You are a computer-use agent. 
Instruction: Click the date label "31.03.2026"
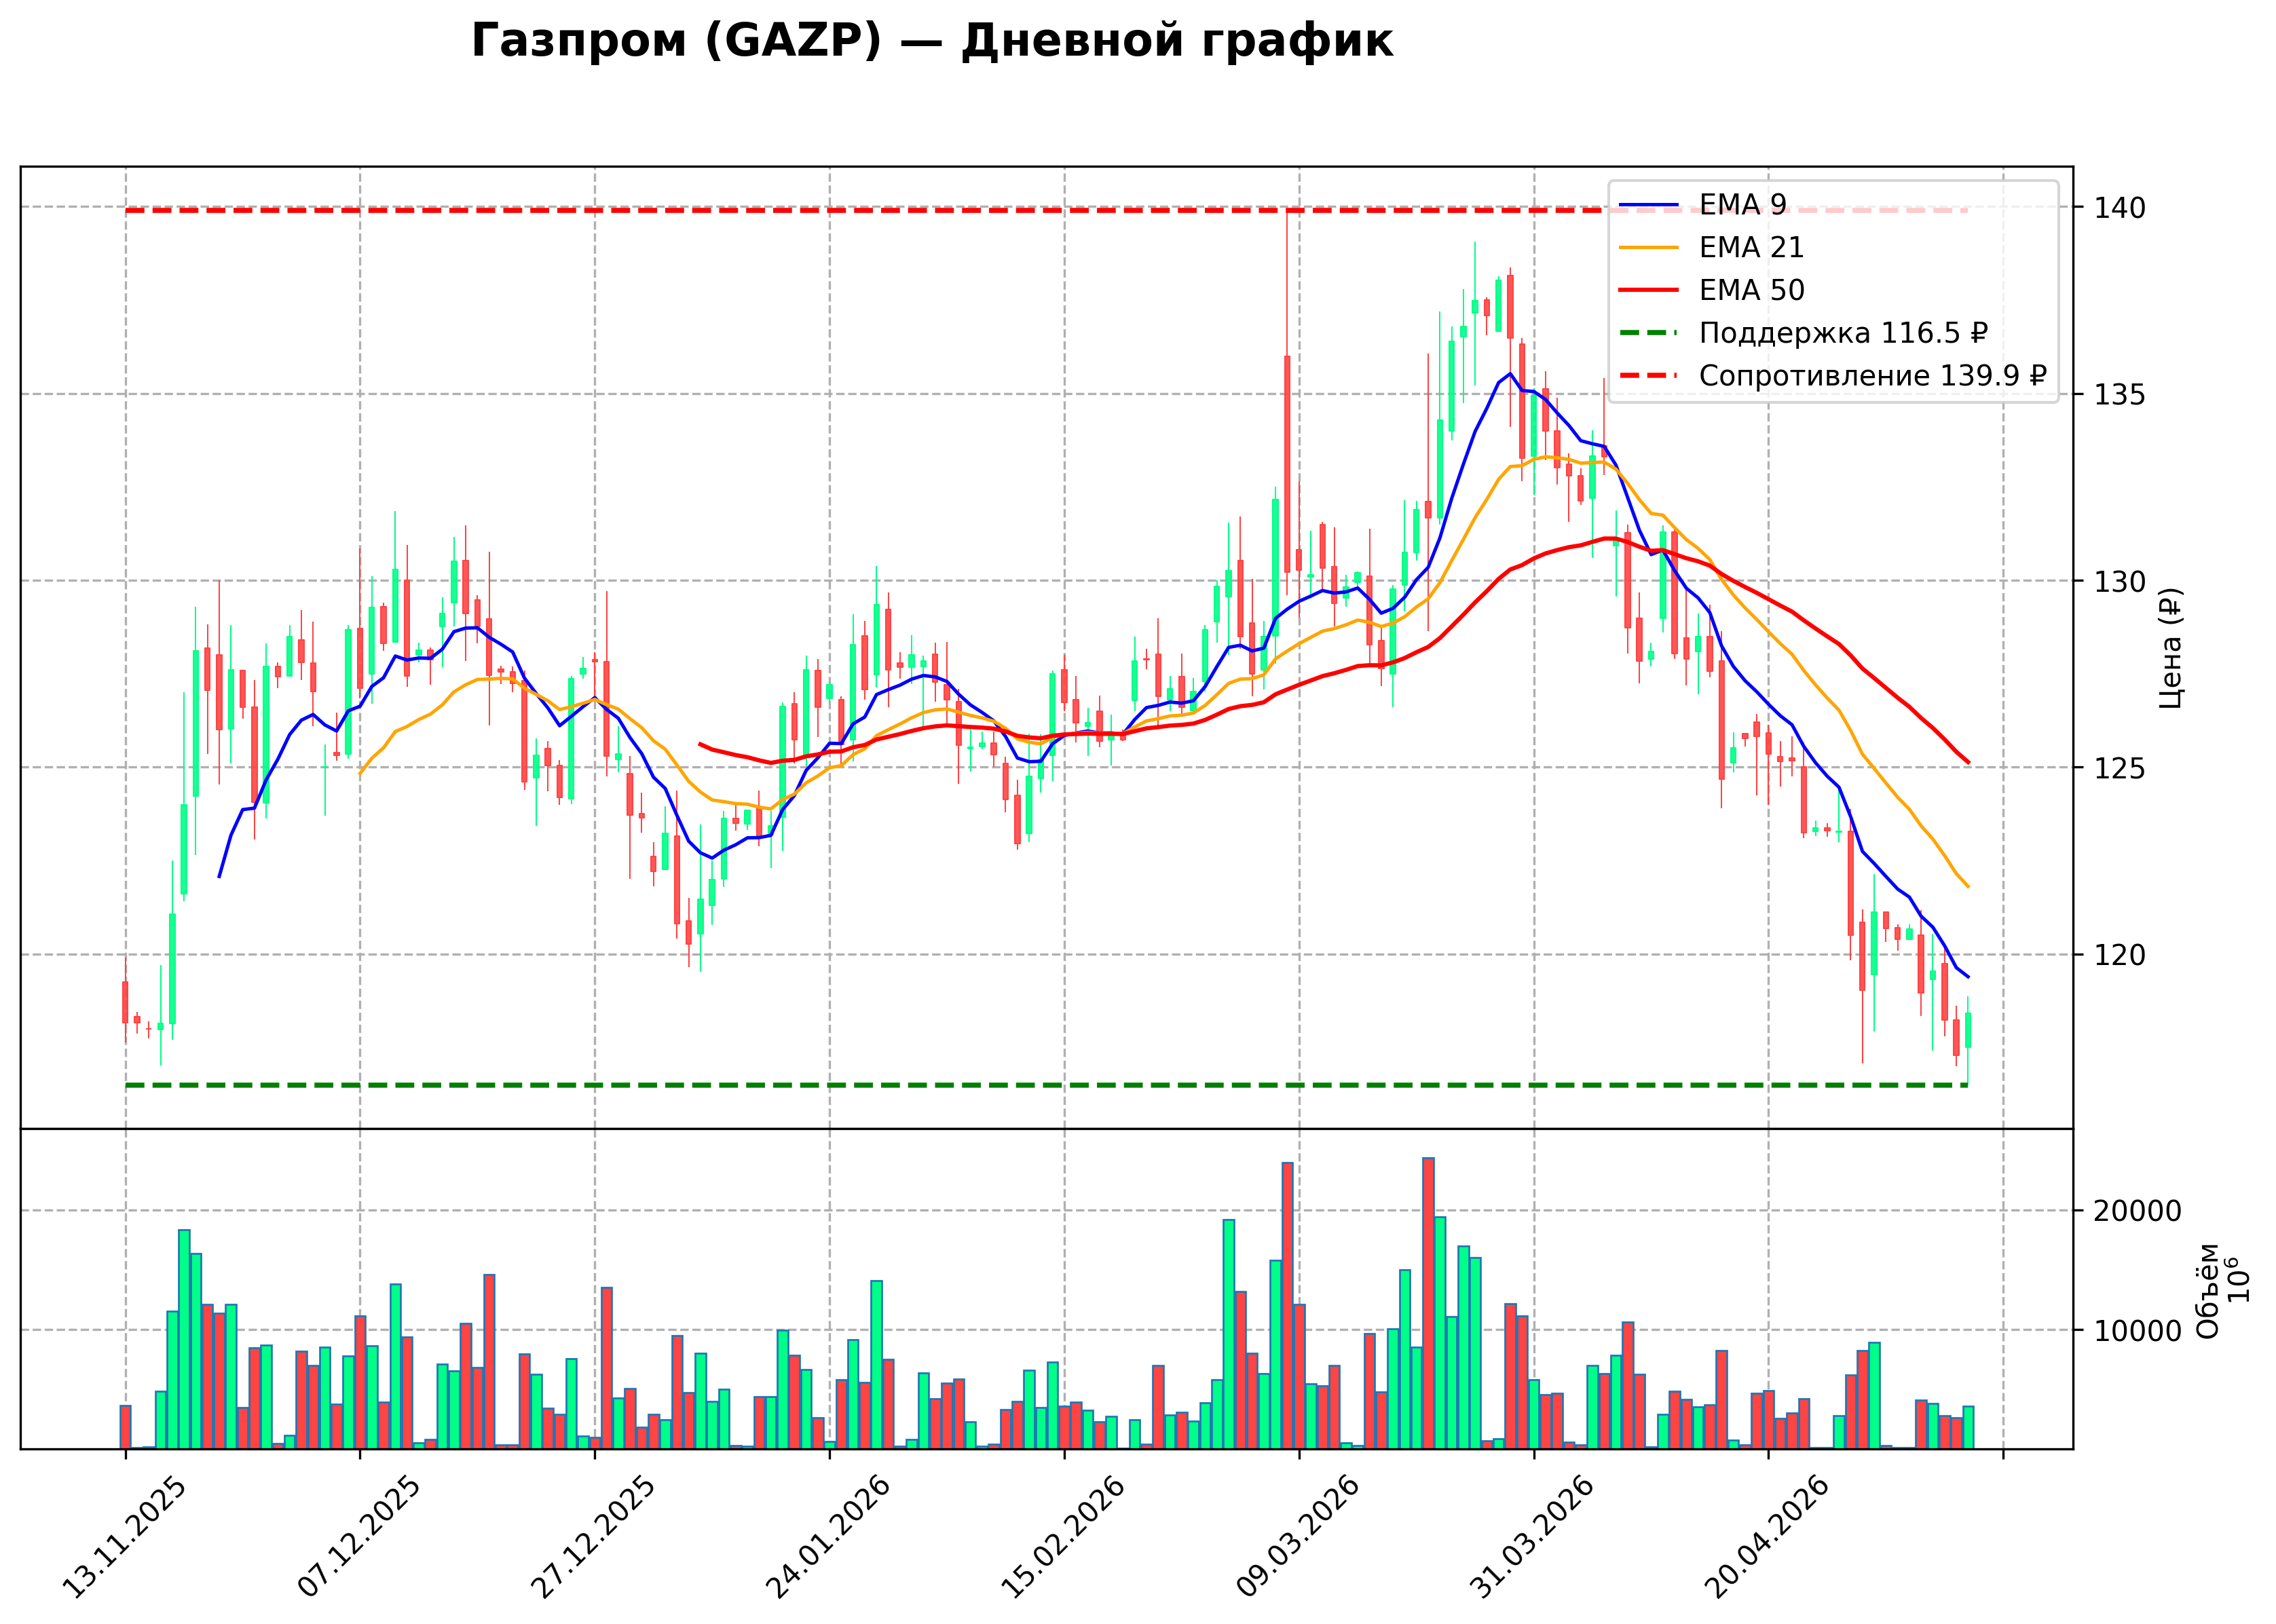(1532, 1538)
